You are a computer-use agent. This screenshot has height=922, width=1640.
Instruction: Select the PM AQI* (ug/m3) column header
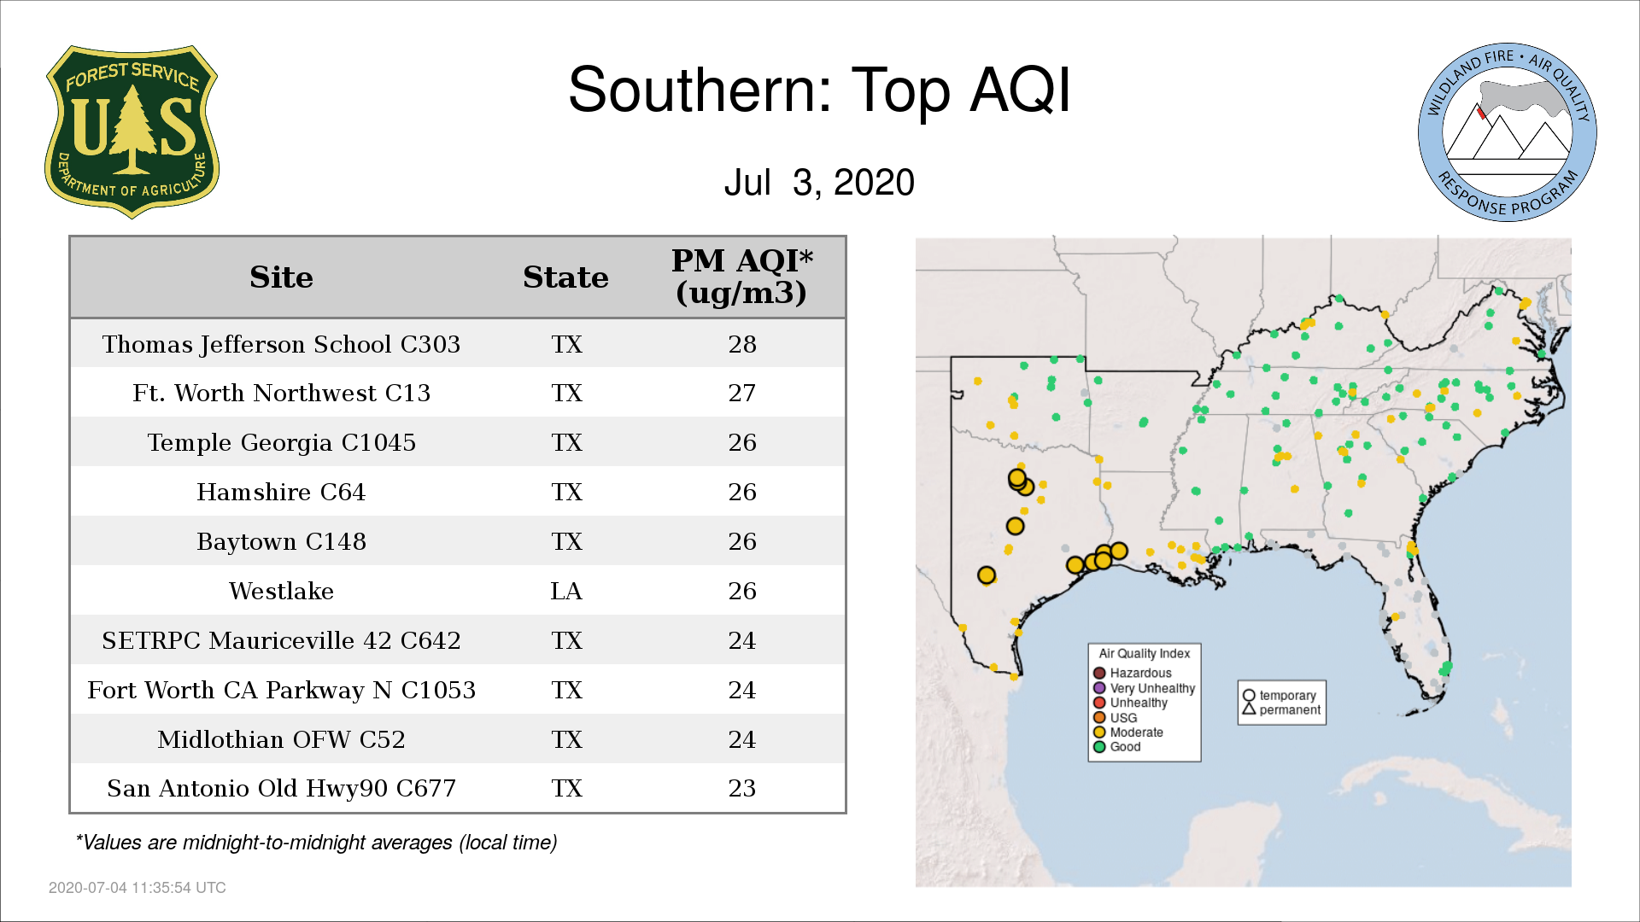pos(741,277)
